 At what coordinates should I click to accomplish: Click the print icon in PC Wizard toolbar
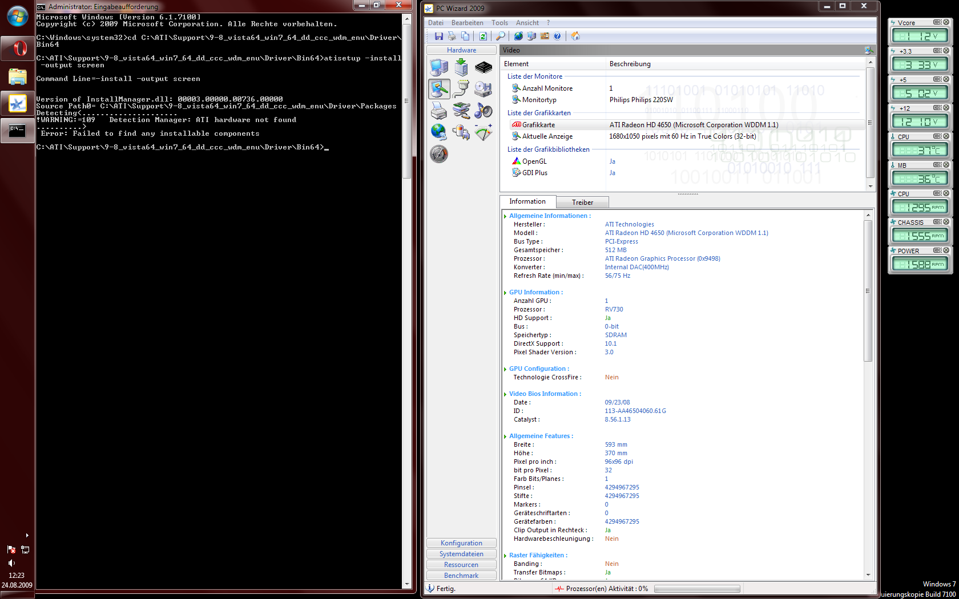click(452, 36)
